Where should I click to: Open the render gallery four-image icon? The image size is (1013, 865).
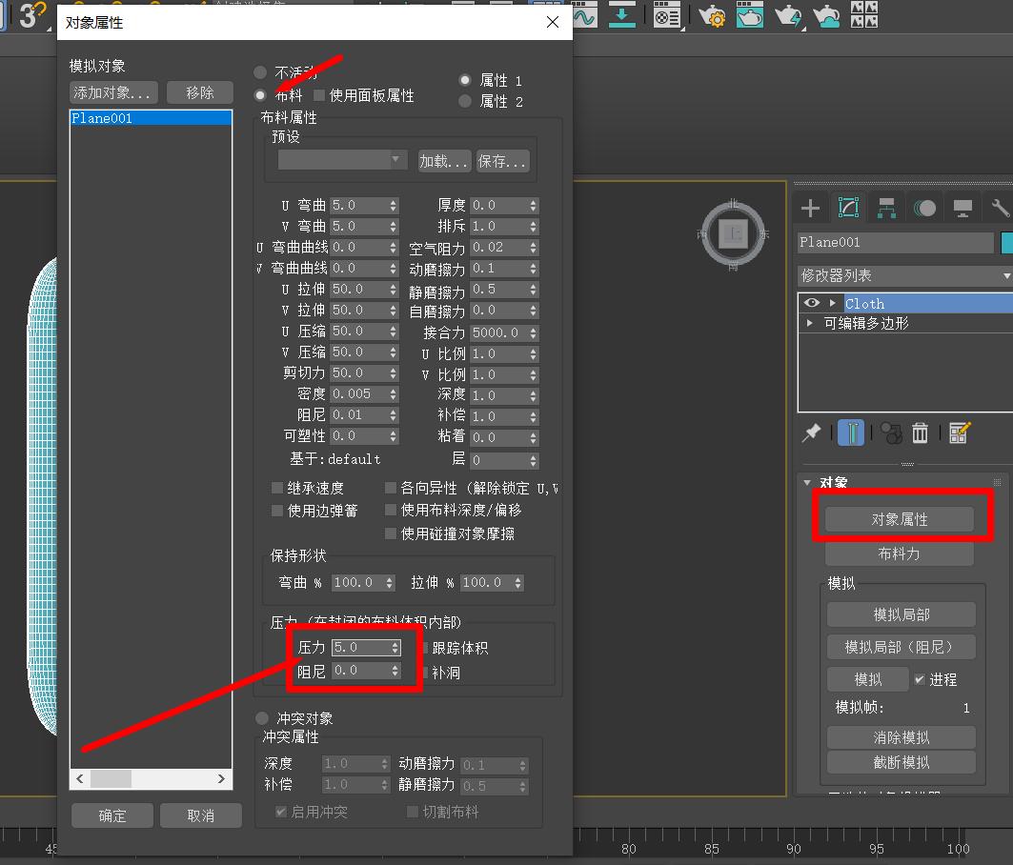coord(863,14)
